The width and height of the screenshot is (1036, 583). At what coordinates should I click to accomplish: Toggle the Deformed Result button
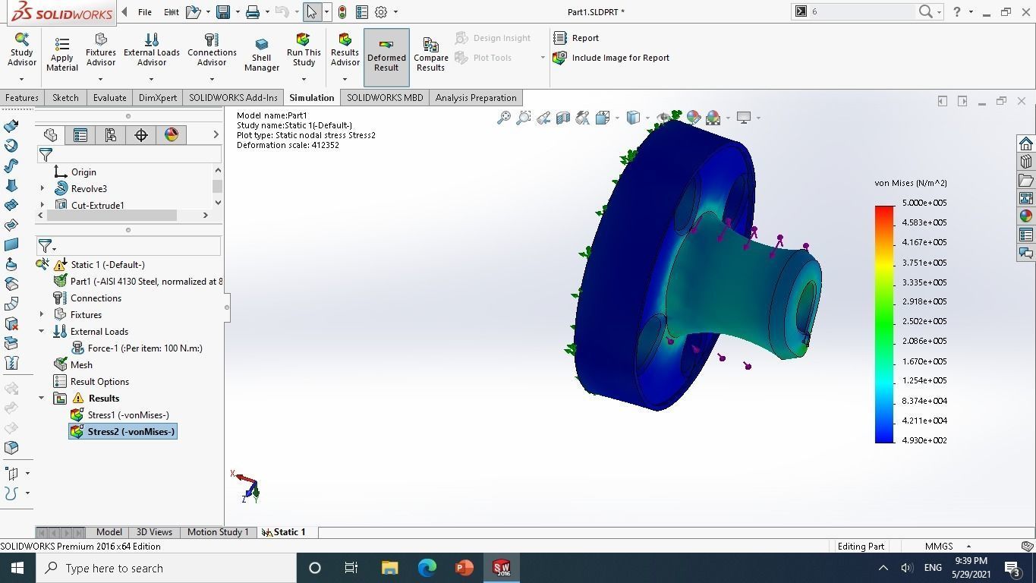[386, 56]
